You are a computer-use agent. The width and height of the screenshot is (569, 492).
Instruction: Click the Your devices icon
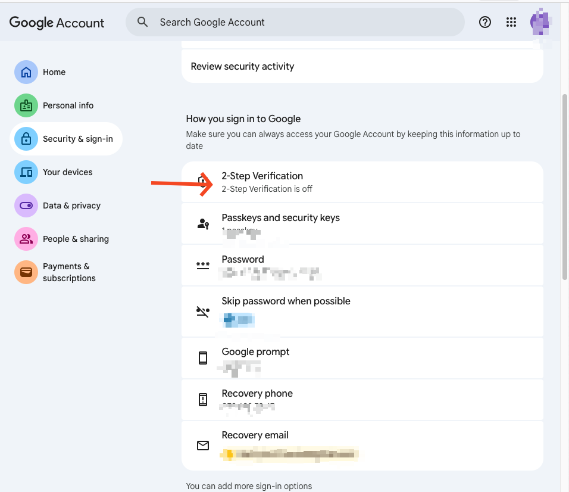point(26,172)
